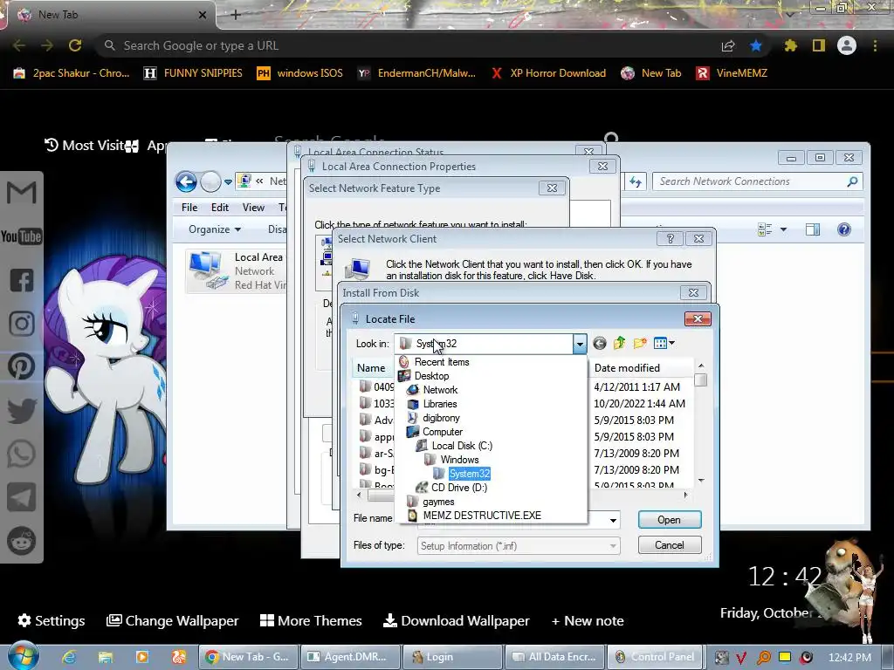
Task: Select Libraries in the Look in list
Action: tap(432, 404)
